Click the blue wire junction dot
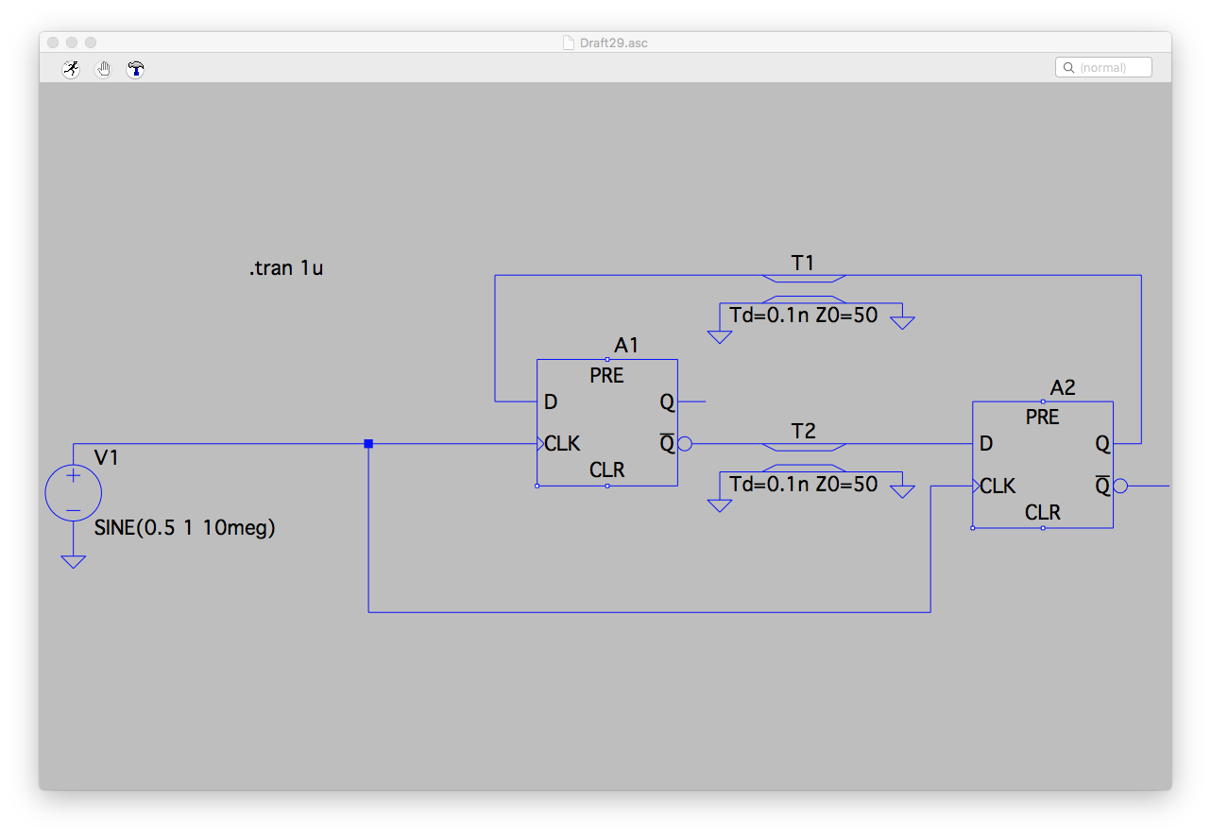Image resolution: width=1211 pixels, height=837 pixels. (x=368, y=444)
